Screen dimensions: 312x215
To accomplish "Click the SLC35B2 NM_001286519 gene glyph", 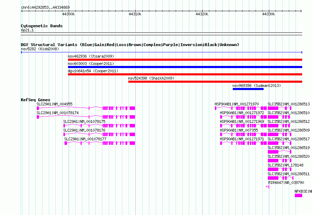I will [279, 152].
